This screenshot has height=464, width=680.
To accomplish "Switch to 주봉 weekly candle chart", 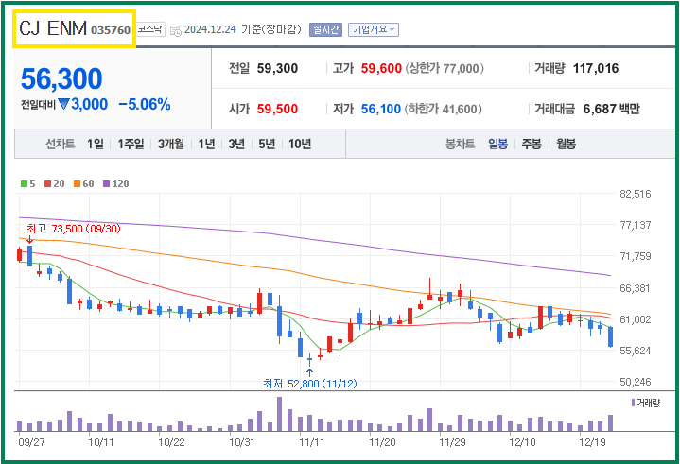I will [532, 144].
